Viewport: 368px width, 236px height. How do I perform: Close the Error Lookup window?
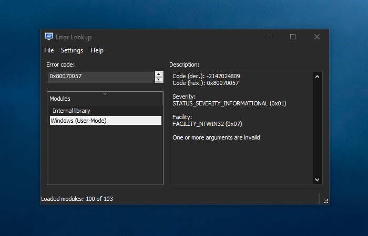[317, 37]
